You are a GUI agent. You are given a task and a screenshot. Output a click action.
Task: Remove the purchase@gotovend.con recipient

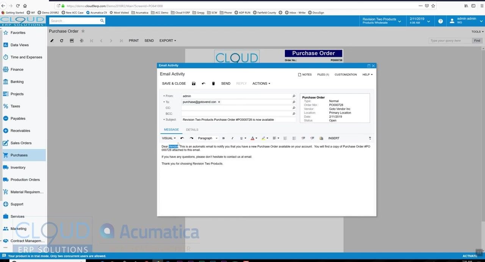point(219,102)
